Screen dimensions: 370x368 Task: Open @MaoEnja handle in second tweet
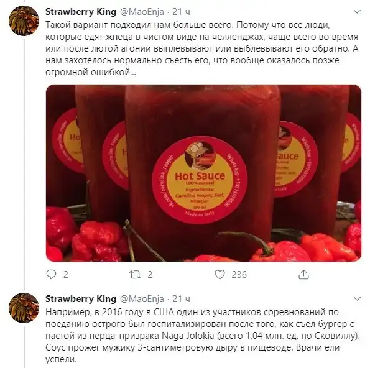tap(142, 299)
